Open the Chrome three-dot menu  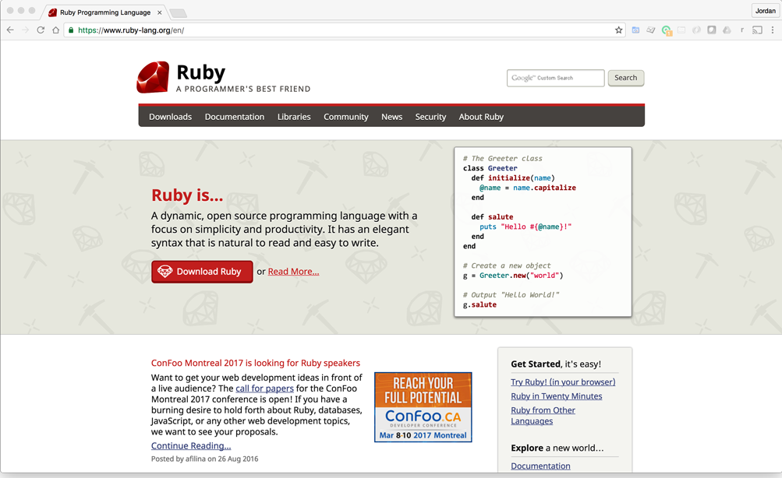point(773,30)
